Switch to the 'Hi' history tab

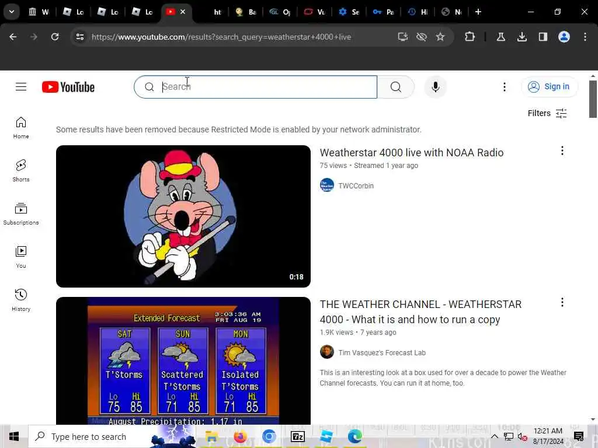[x=418, y=12]
